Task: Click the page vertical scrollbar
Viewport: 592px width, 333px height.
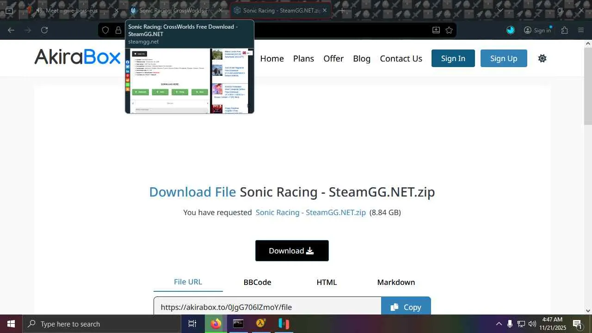Action: tap(588, 86)
